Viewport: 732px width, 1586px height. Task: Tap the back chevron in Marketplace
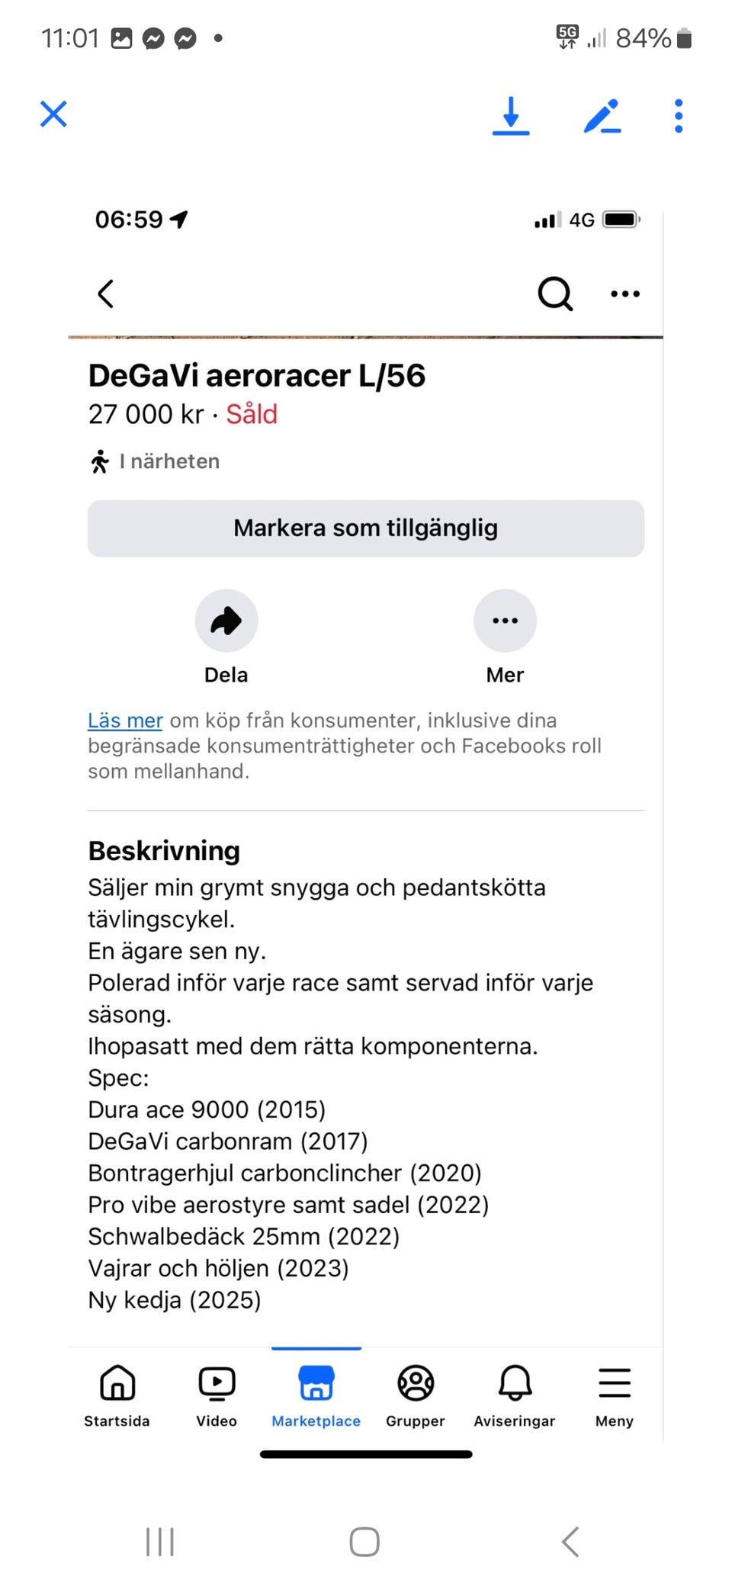click(106, 294)
